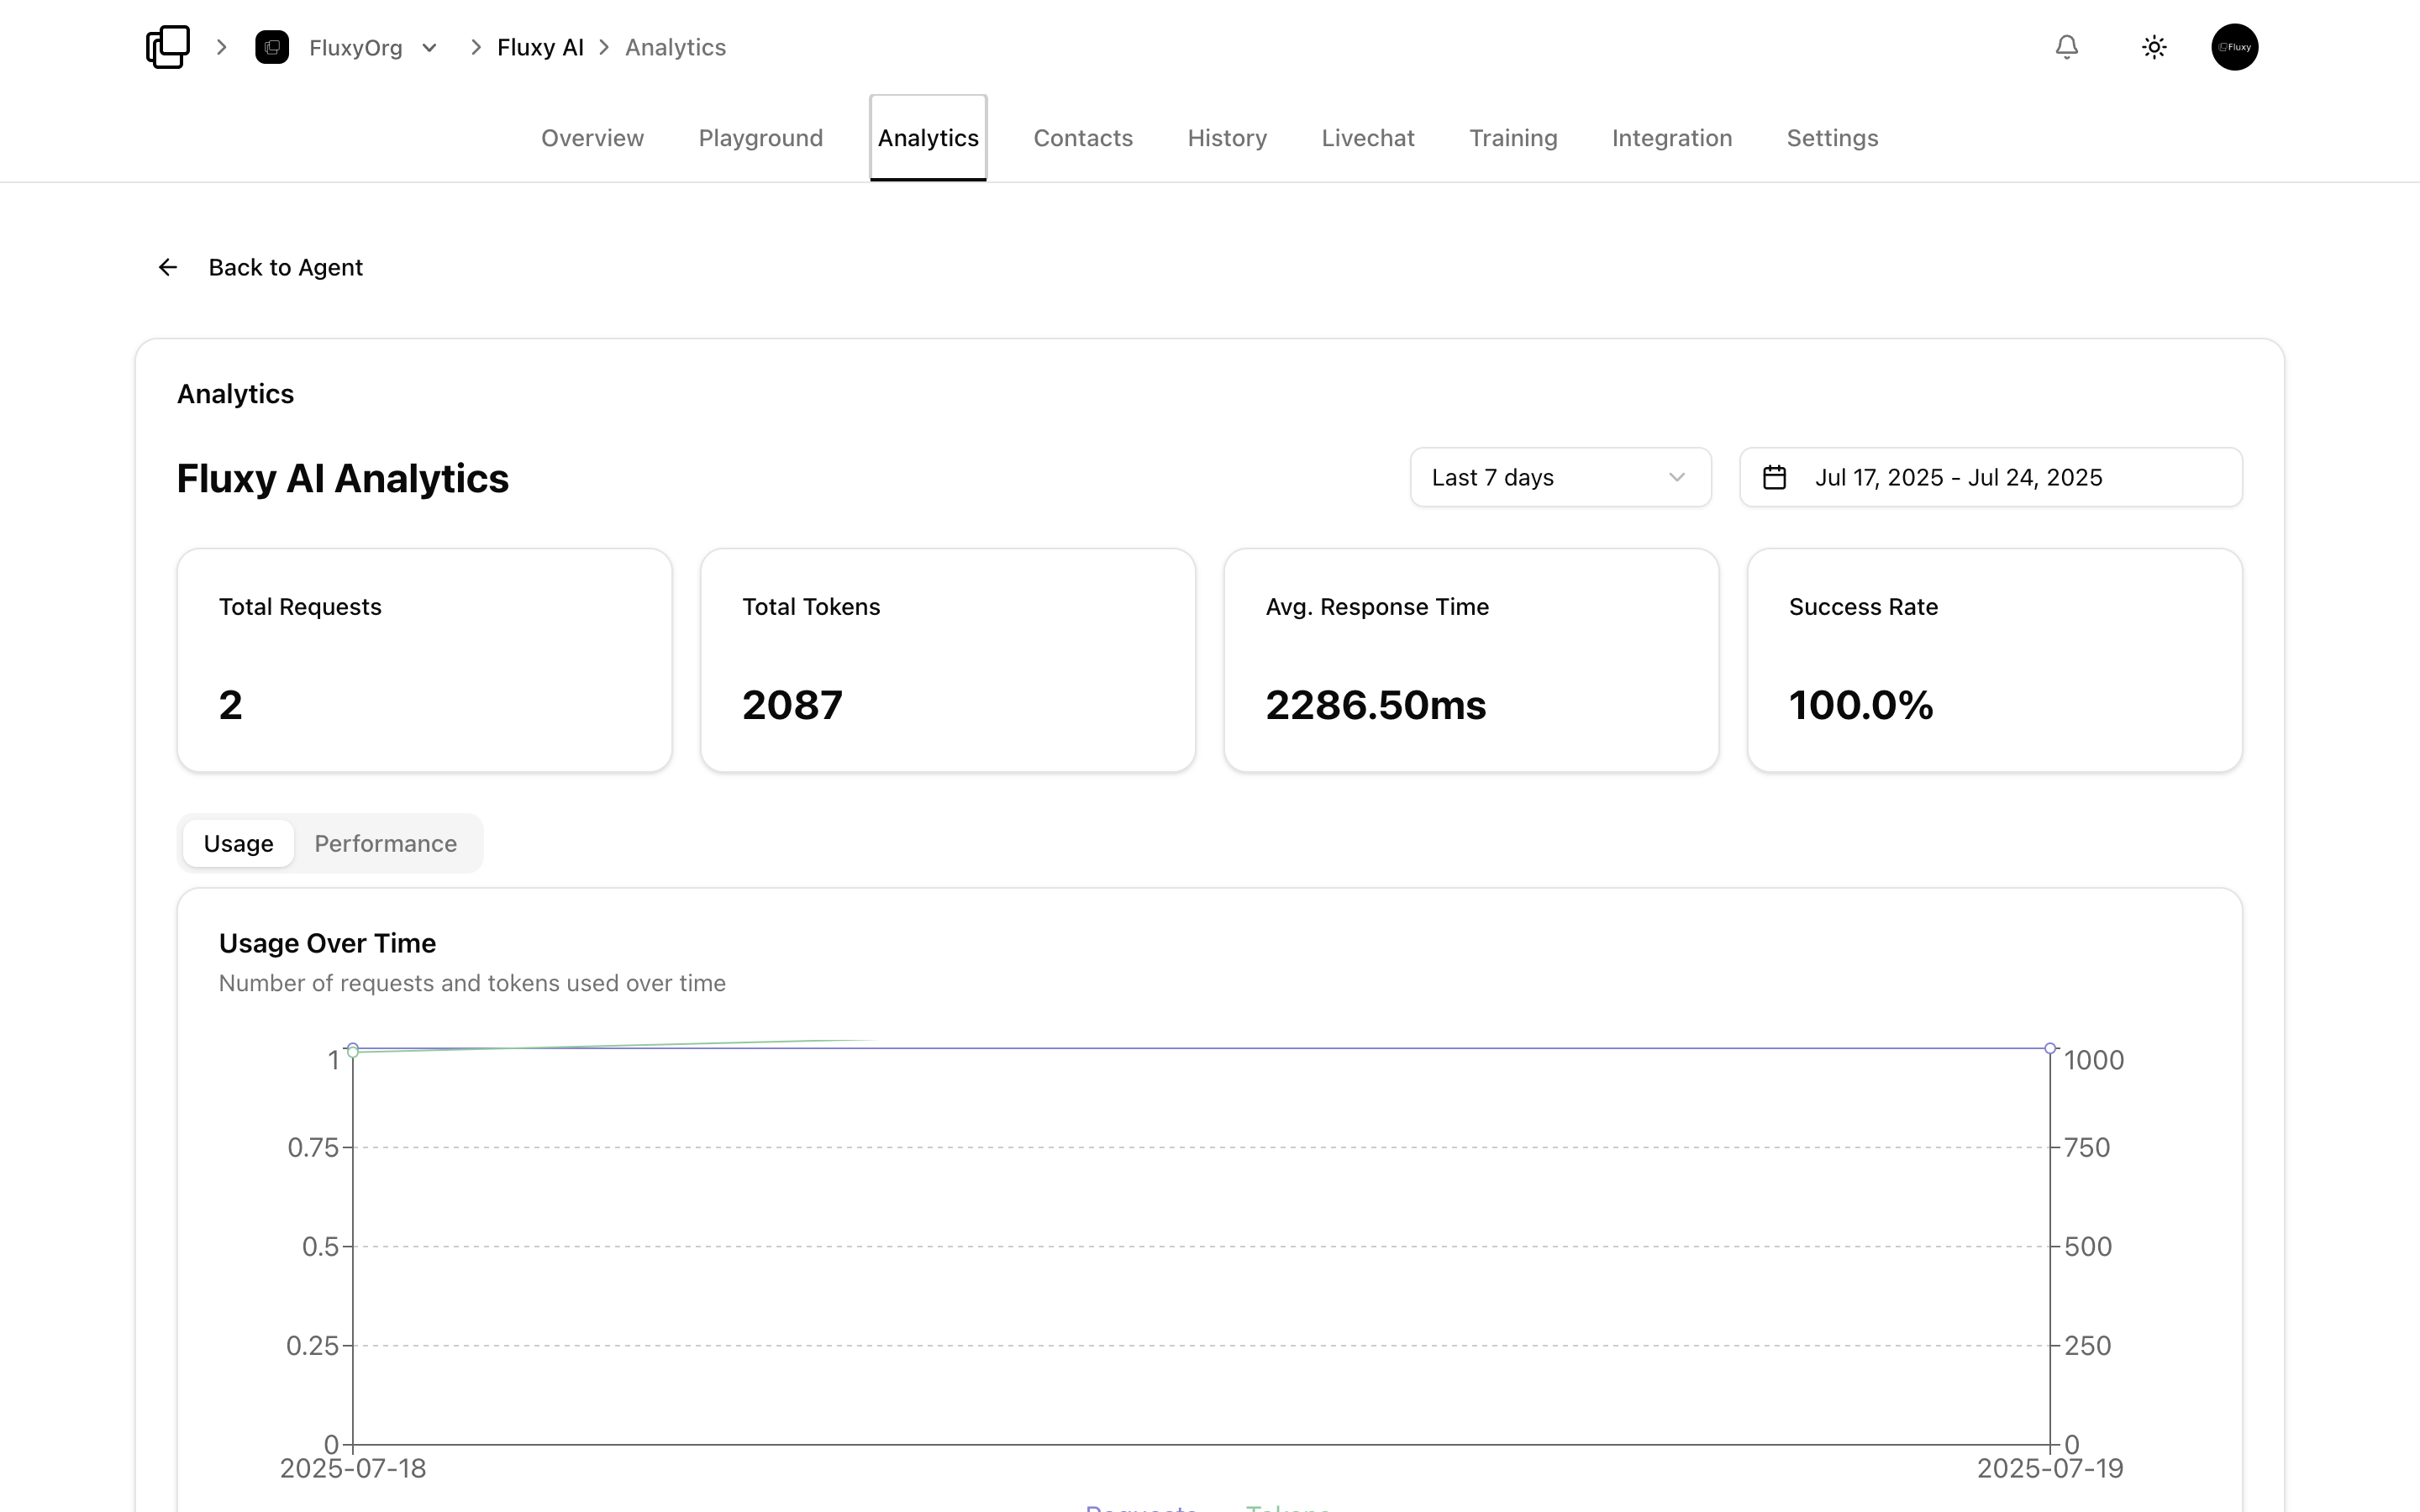
Task: Click the 2025-07-18 axis label
Action: pyautogui.click(x=353, y=1468)
